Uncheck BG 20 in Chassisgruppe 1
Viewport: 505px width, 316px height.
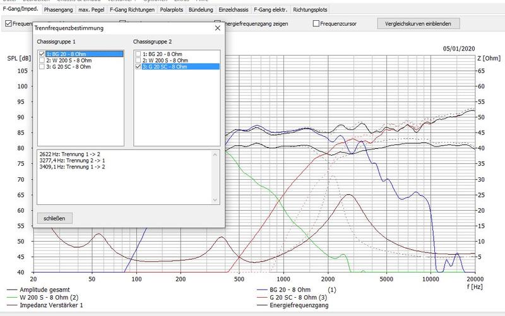42,54
